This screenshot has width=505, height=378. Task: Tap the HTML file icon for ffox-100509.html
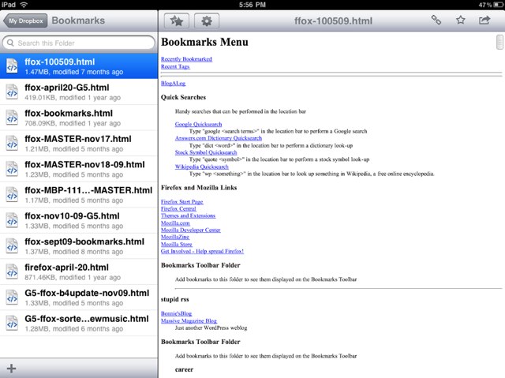(12, 66)
